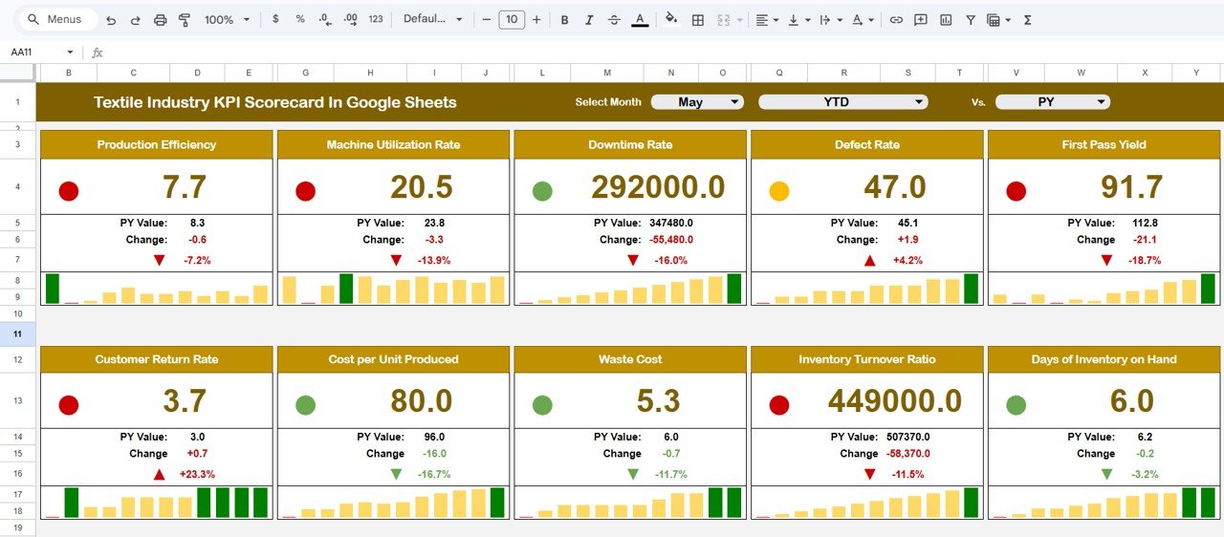1224x537 pixels.
Task: Expand the YTD dropdown
Action: (x=842, y=102)
